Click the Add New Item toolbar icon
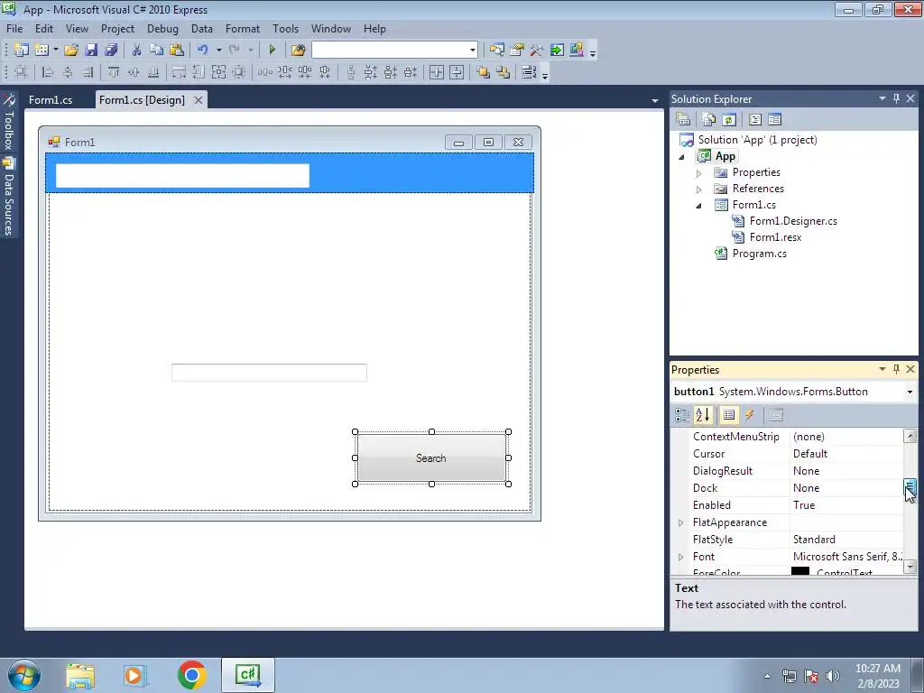The height and width of the screenshot is (693, 924). [x=42, y=51]
